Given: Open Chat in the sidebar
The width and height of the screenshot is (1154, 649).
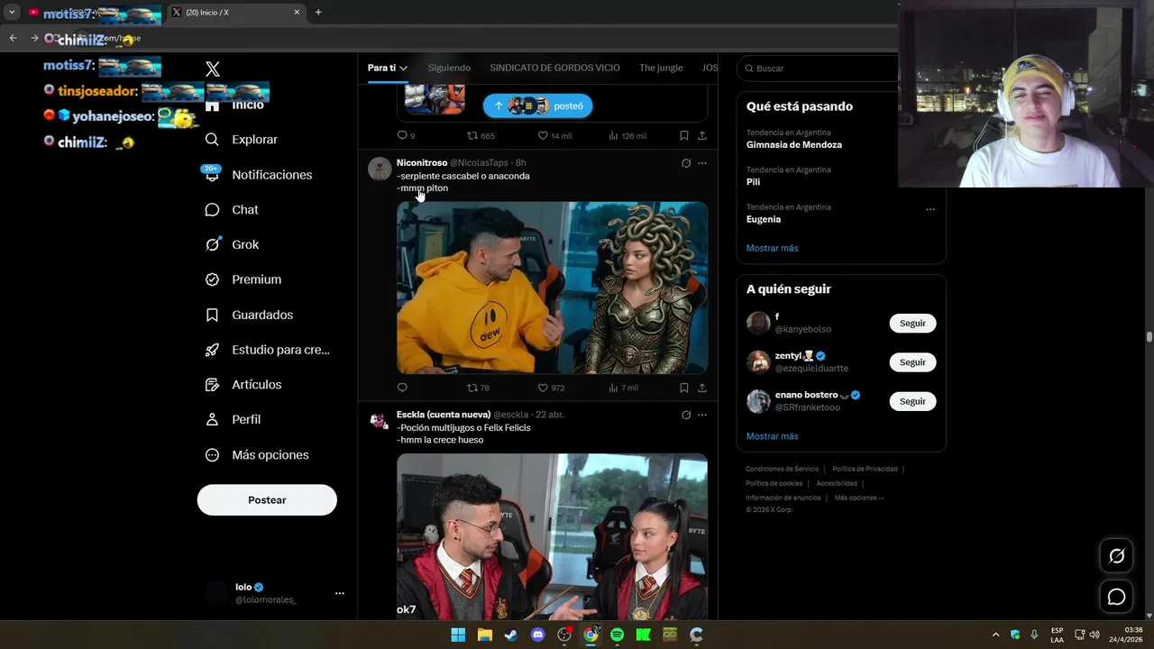Looking at the screenshot, I should pyautogui.click(x=232, y=210).
